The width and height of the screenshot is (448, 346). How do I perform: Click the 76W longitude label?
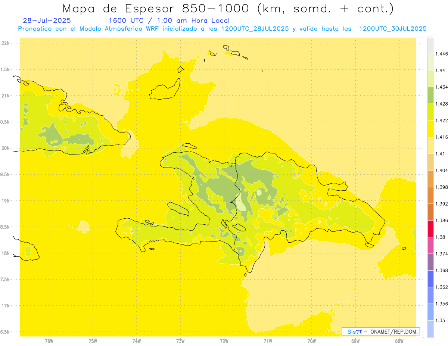pos(49,341)
